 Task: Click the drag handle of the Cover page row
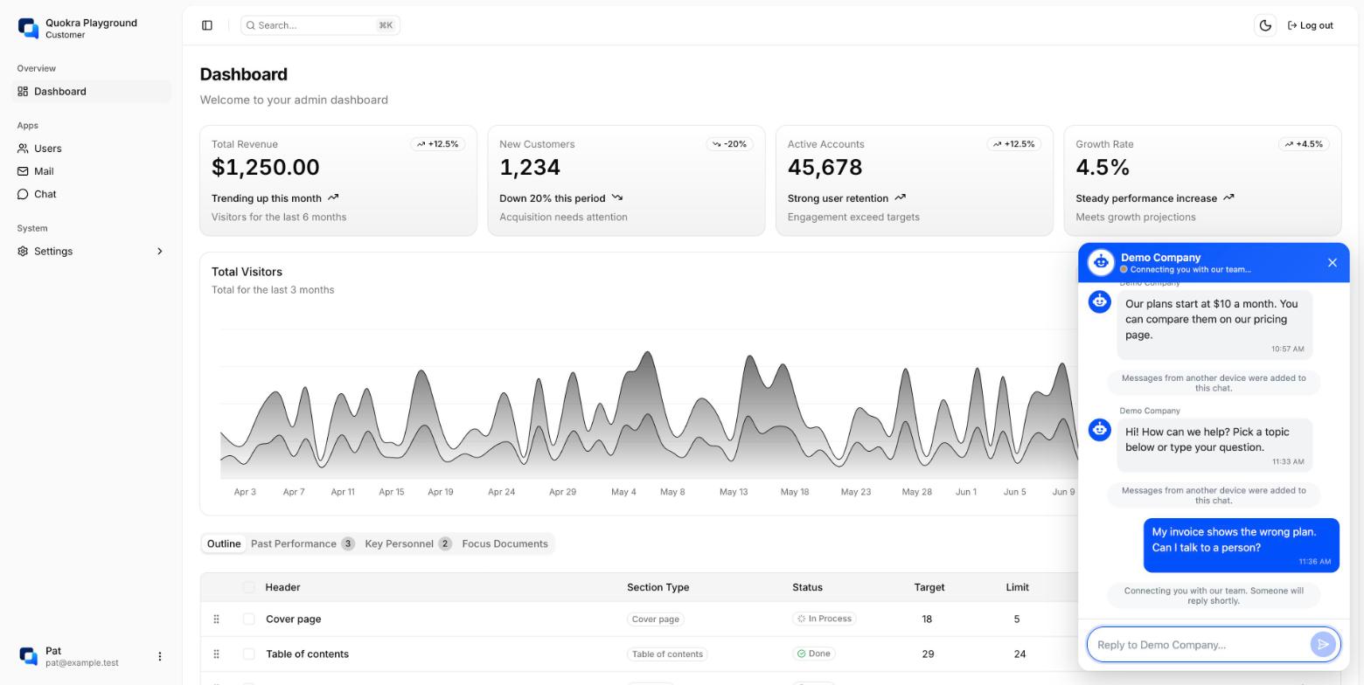point(216,619)
